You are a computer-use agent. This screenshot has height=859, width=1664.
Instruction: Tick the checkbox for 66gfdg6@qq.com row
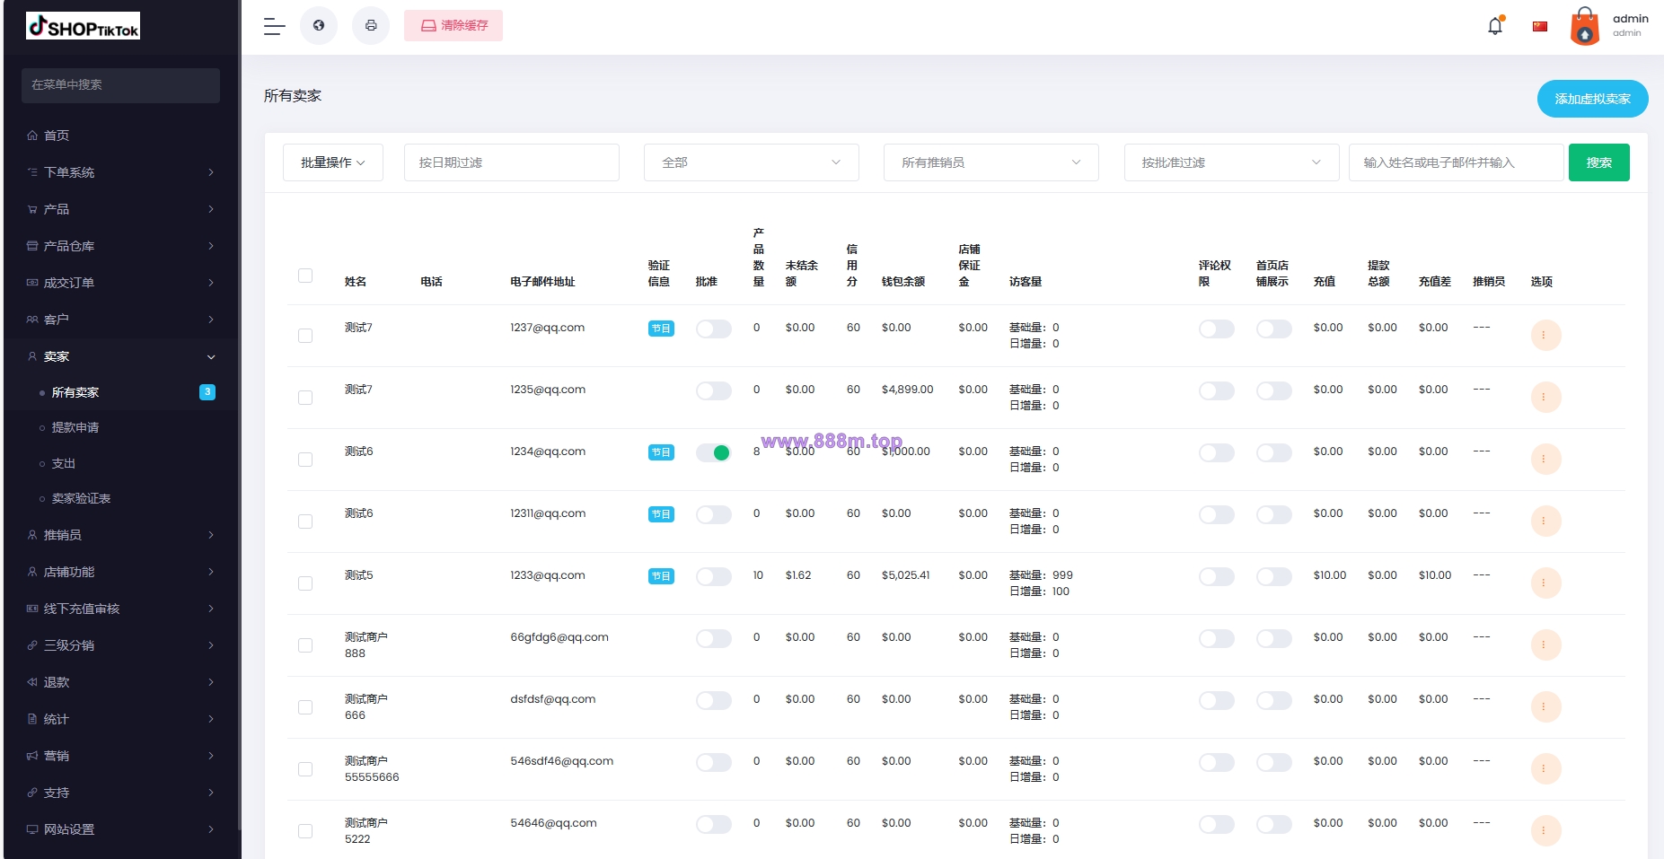305,645
